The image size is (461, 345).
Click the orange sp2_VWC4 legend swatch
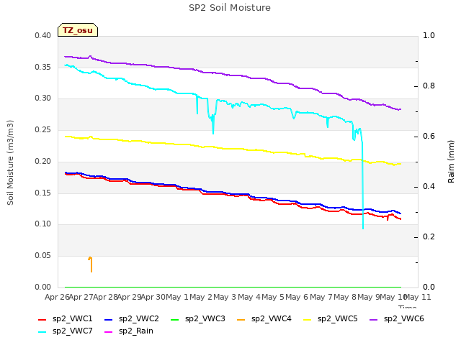tap(241, 319)
